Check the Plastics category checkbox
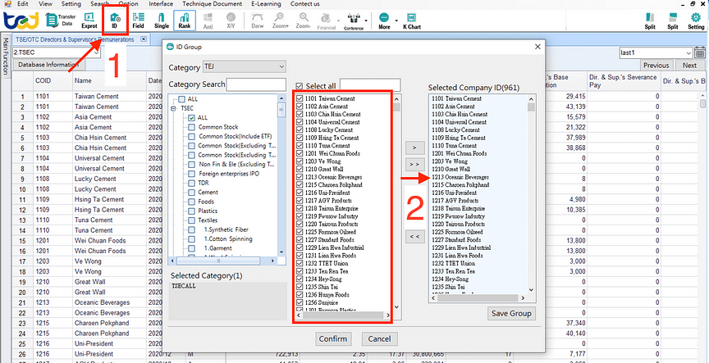The image size is (709, 363). pyautogui.click(x=192, y=211)
